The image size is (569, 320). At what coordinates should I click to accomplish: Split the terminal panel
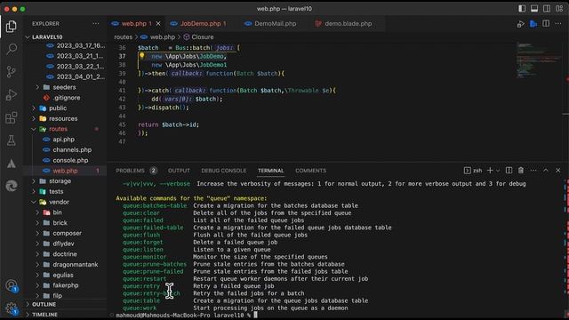pyautogui.click(x=509, y=170)
